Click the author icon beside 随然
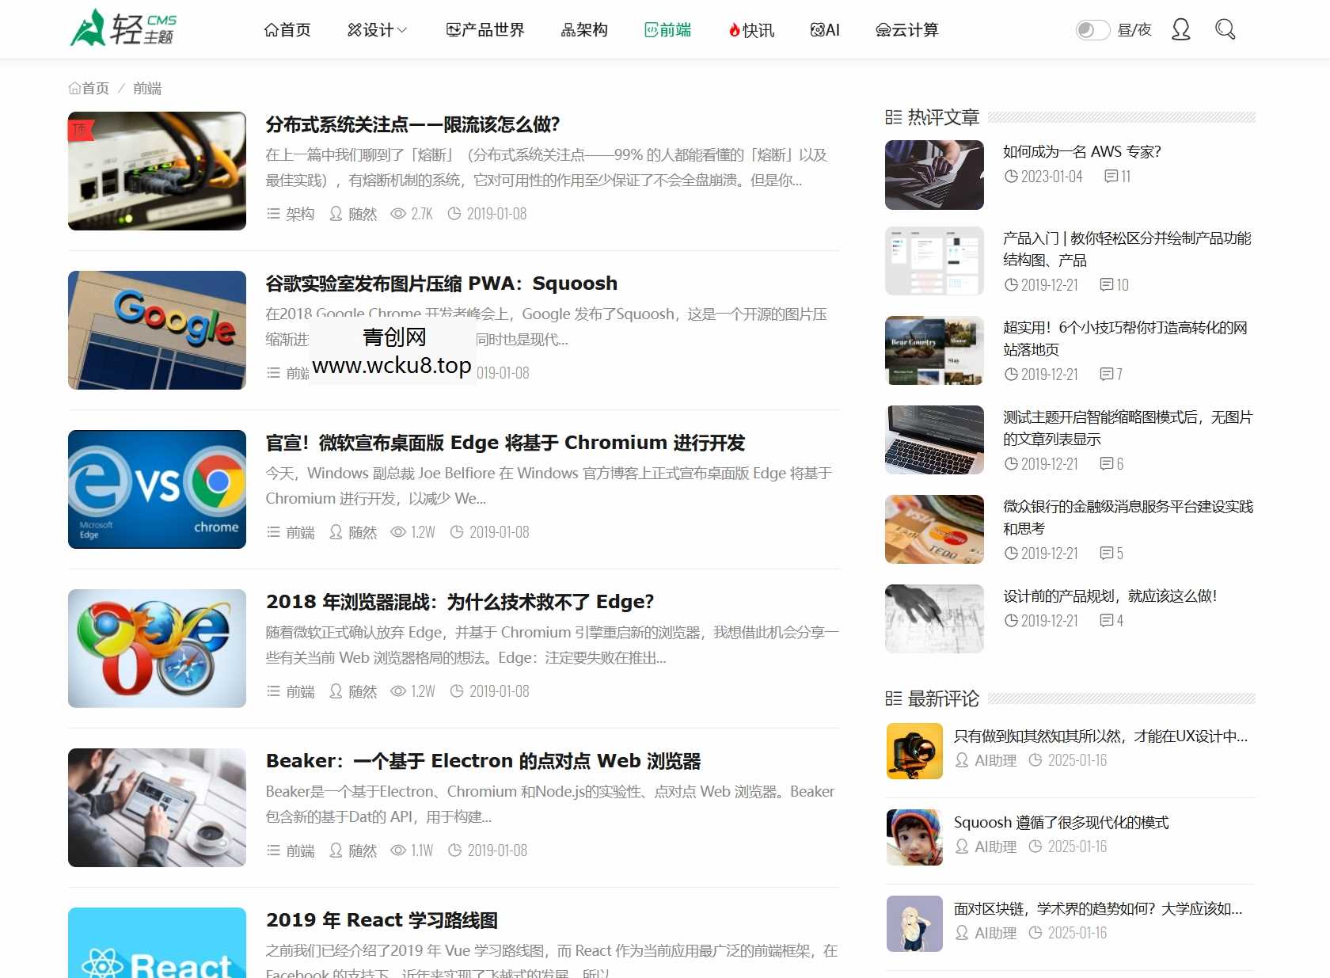The width and height of the screenshot is (1330, 978). pos(336,214)
